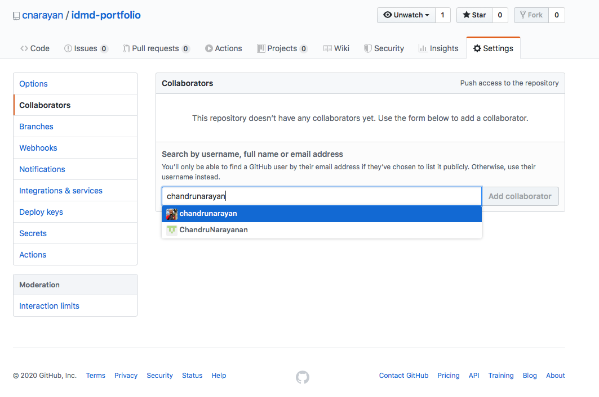Click the GitHub octocat footer logo
Image resolution: width=599 pixels, height=397 pixels.
[303, 377]
